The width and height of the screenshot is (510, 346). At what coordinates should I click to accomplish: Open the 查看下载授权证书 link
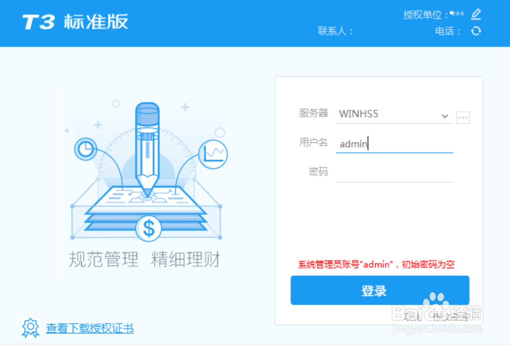(90, 328)
